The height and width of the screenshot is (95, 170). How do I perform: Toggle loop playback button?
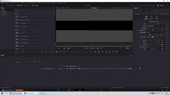[x=101, y=48]
